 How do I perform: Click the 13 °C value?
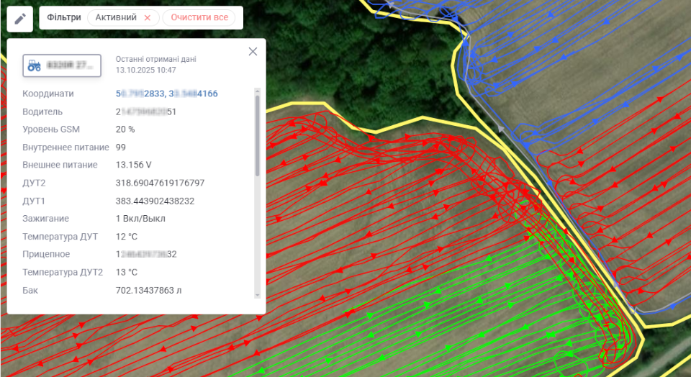tap(127, 272)
